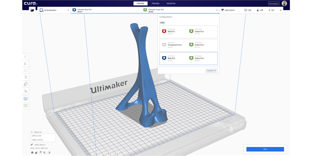Select the Mirror tool in left toolbar

coord(26,77)
